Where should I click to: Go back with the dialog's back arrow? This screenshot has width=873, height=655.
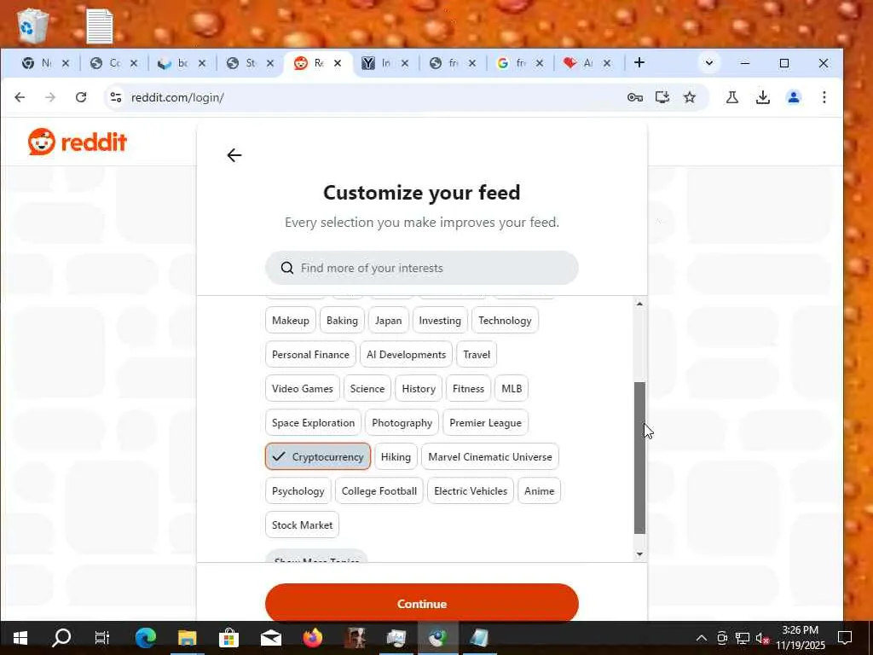tap(234, 155)
